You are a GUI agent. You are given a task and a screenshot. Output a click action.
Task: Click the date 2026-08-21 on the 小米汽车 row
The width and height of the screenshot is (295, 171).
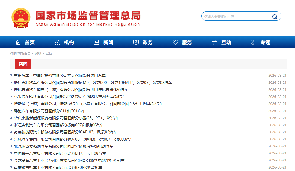(x=277, y=97)
